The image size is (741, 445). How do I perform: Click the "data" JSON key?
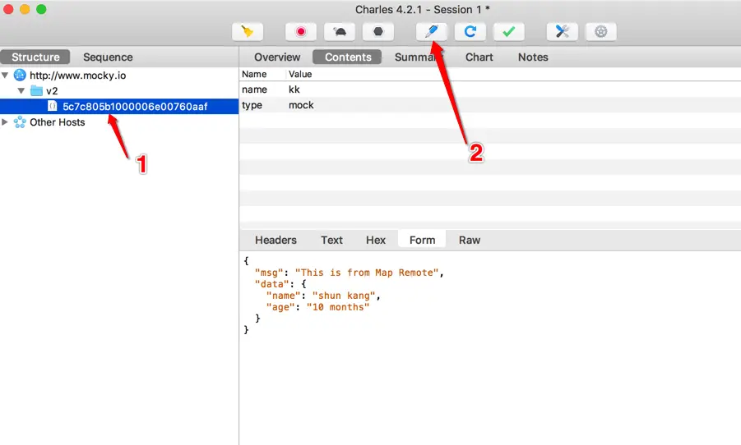[x=271, y=284]
